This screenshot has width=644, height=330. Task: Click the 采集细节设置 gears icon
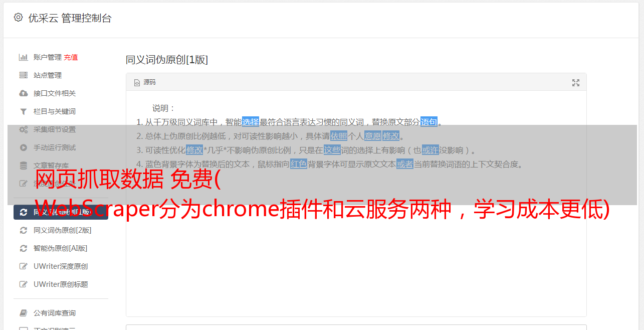point(23,129)
